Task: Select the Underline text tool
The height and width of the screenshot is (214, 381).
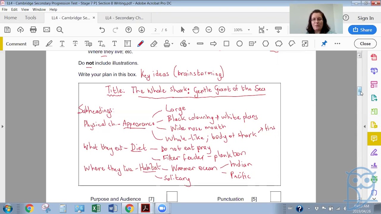Action: point(62,44)
